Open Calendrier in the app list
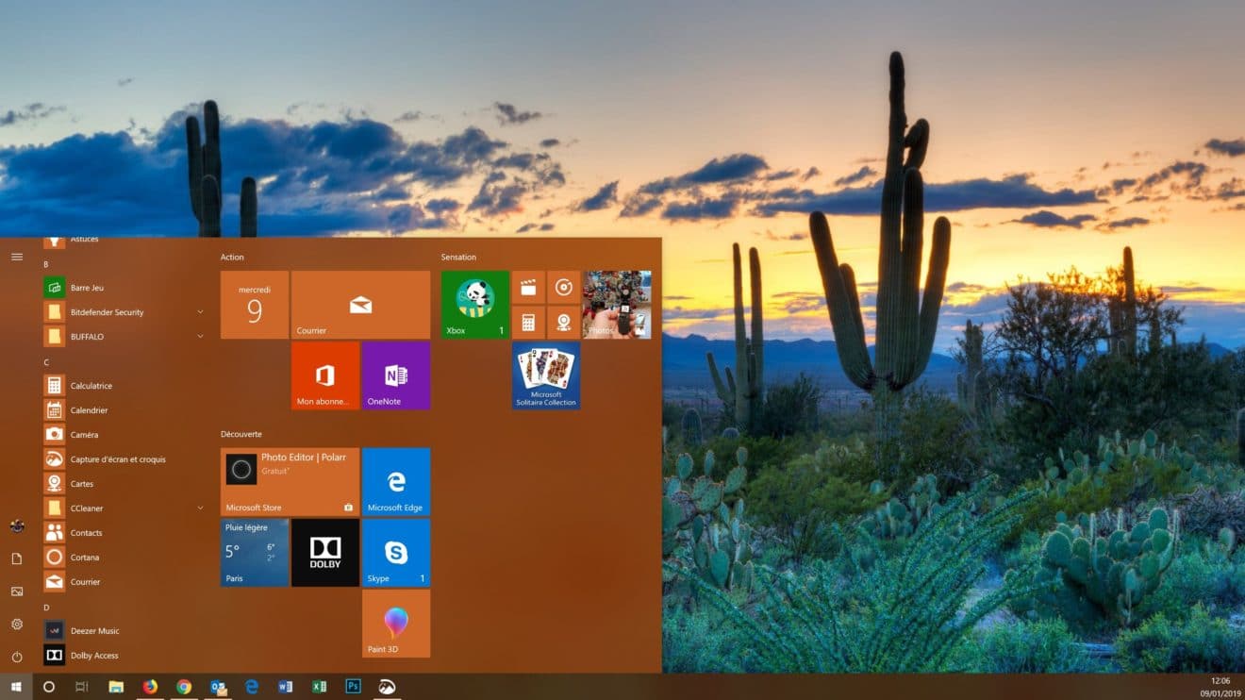The height and width of the screenshot is (700, 1245). [x=125, y=410]
